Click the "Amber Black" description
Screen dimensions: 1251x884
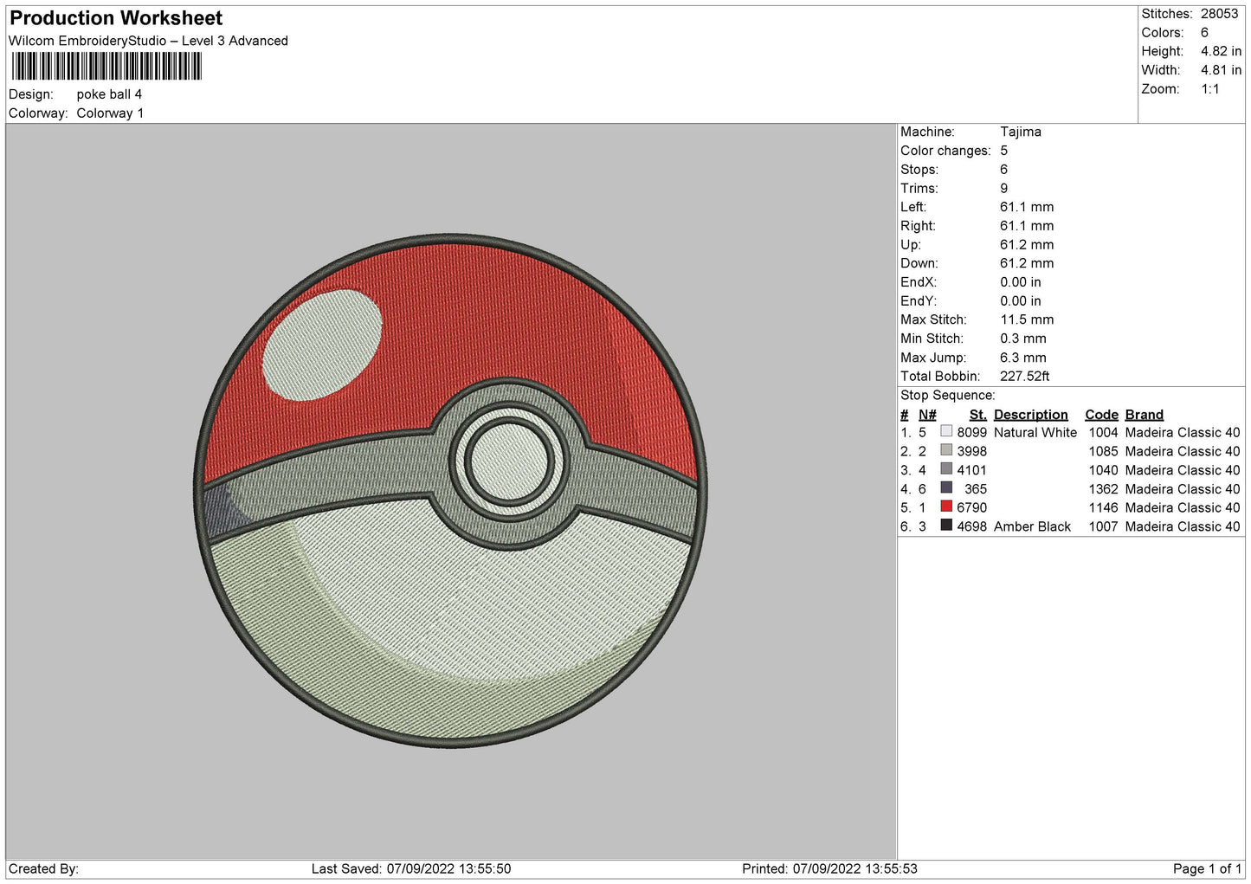pos(1032,526)
